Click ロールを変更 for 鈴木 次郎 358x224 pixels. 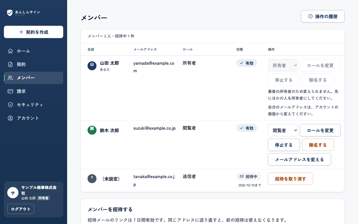320,130
